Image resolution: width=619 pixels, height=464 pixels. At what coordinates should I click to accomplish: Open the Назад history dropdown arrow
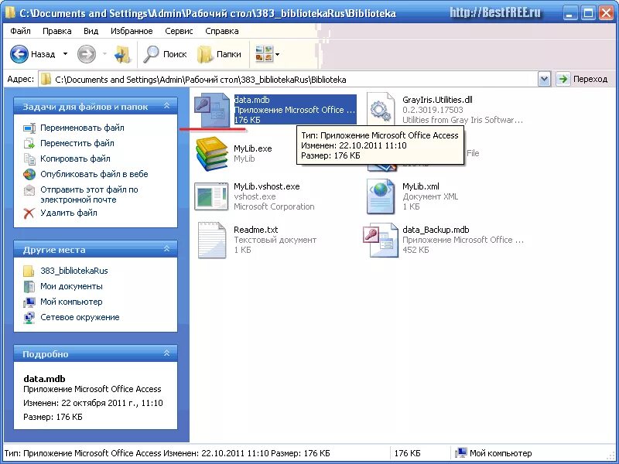[65, 54]
